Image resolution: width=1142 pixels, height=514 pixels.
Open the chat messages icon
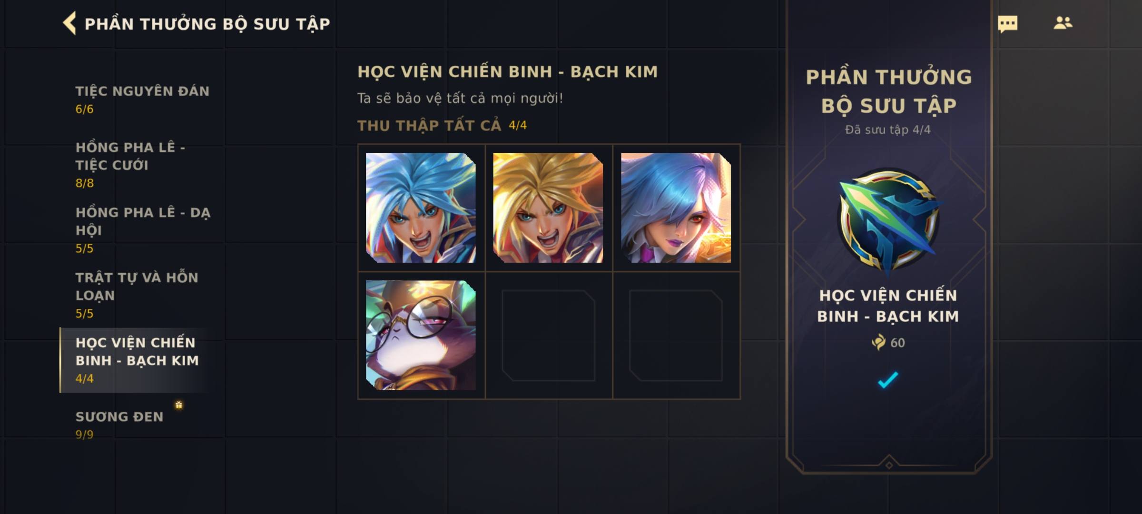click(1007, 24)
